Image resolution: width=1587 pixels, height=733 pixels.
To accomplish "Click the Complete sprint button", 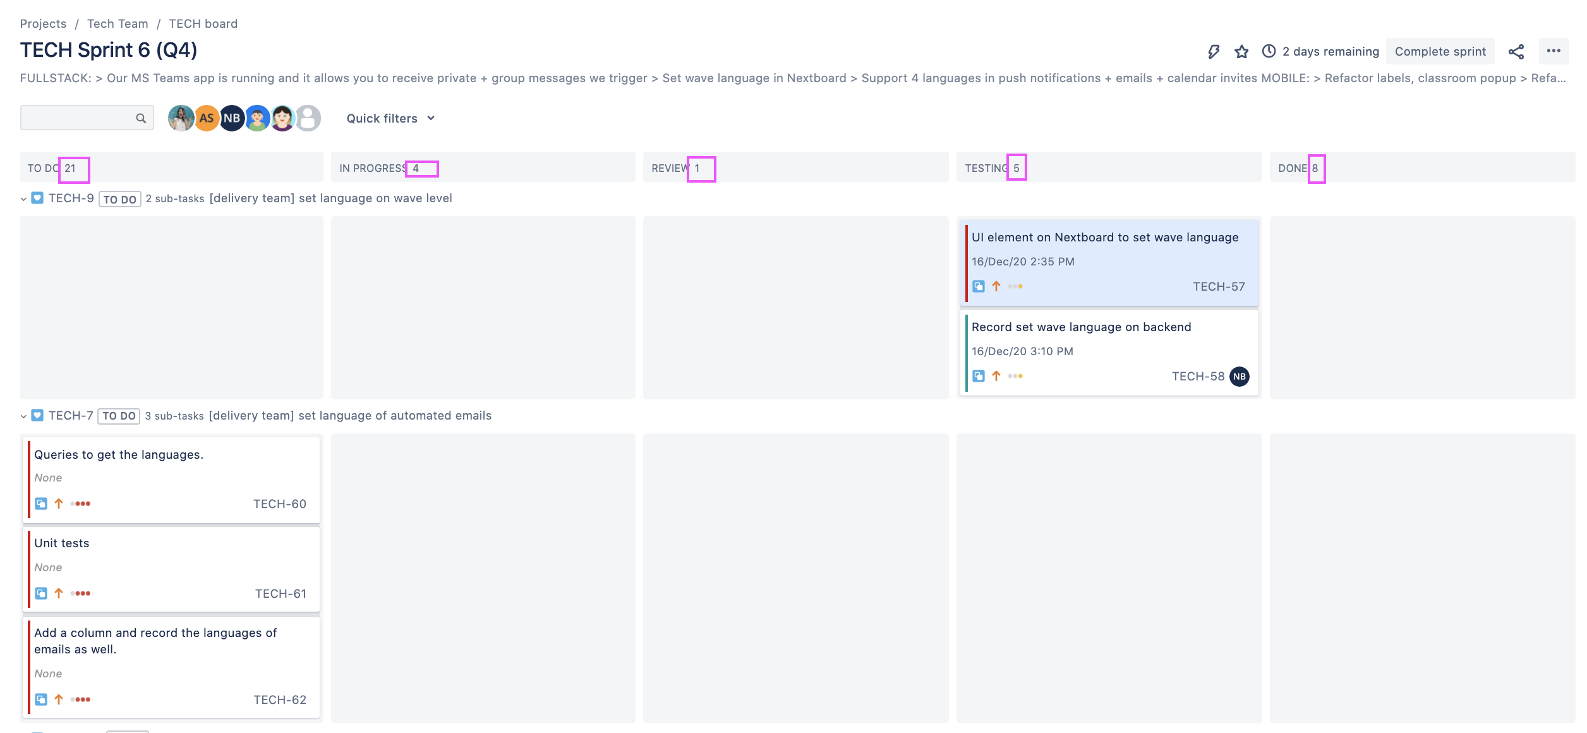I will [x=1440, y=51].
